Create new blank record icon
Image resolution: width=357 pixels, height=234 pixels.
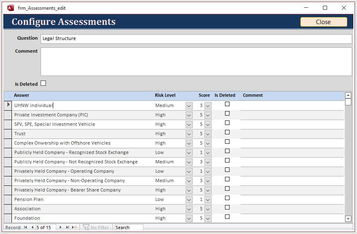pos(75,227)
